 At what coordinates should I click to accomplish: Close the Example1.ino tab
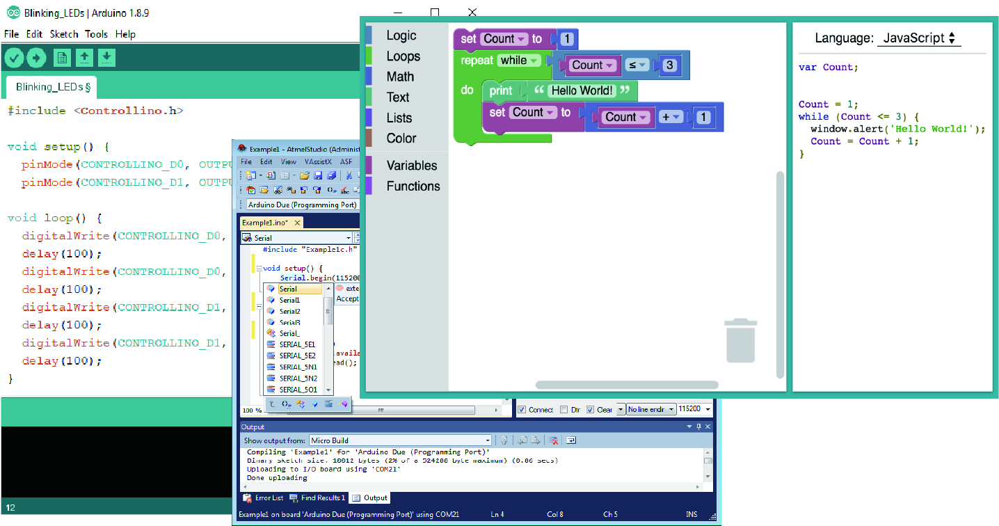[x=297, y=223]
